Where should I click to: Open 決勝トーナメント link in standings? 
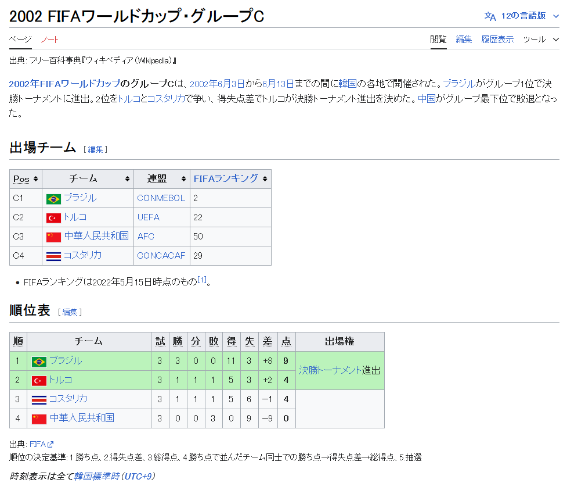click(330, 370)
